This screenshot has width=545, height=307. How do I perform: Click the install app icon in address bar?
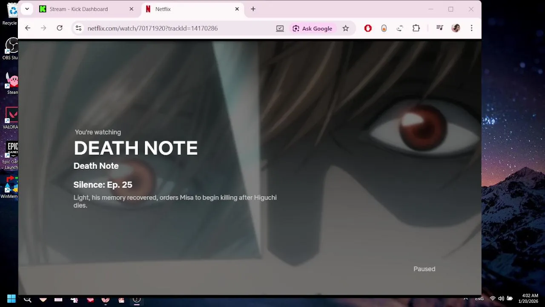pyautogui.click(x=280, y=28)
